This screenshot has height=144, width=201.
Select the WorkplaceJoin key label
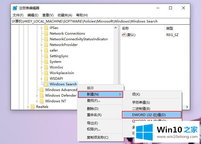coord(62,73)
